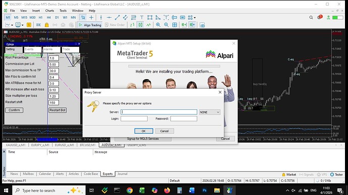The height and width of the screenshot is (195, 348).
Task: Select H1 timeframe
Action: [x=41, y=17]
